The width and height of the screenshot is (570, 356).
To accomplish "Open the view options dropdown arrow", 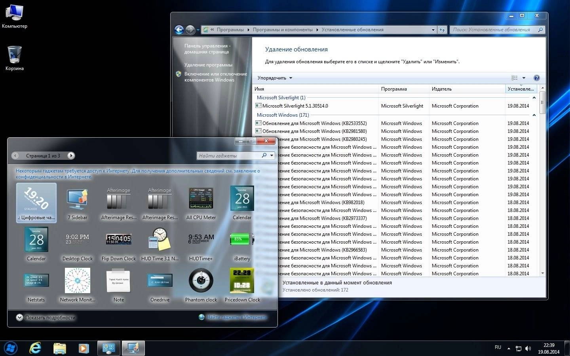I will (x=524, y=78).
